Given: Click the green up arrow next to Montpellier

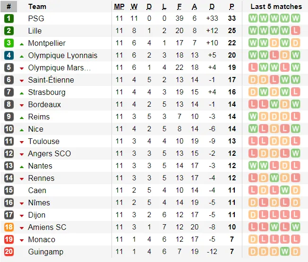Looking at the screenshot, I should [x=22, y=43].
